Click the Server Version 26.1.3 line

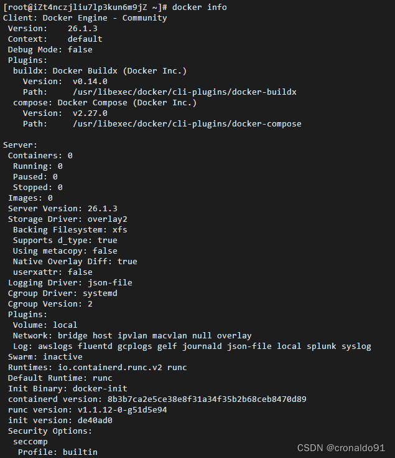[x=63, y=209]
